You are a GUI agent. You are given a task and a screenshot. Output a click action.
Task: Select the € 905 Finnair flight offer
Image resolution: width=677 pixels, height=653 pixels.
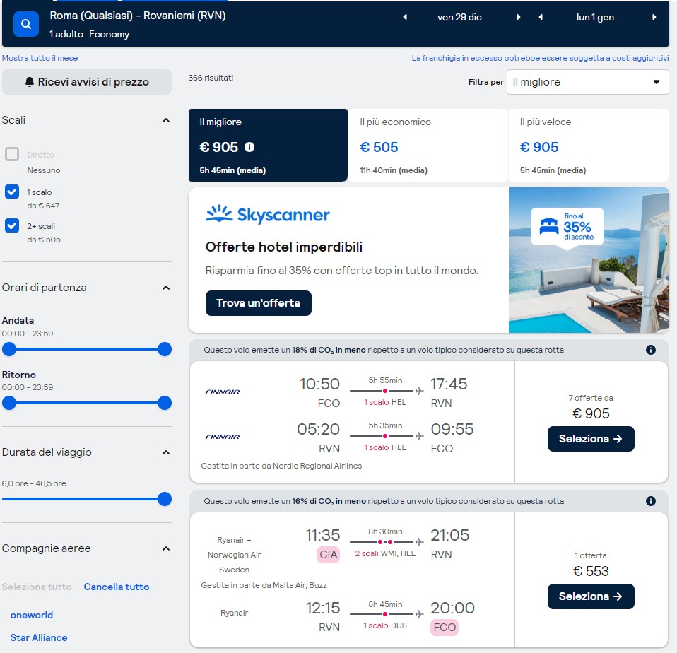[591, 439]
